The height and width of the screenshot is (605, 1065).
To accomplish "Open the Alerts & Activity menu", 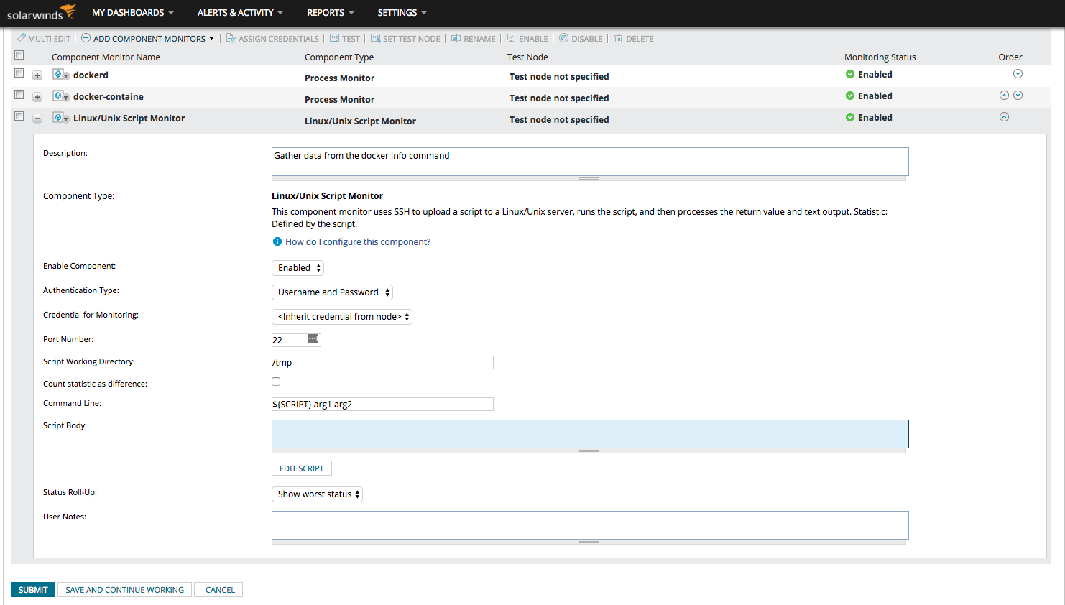I will 239,13.
